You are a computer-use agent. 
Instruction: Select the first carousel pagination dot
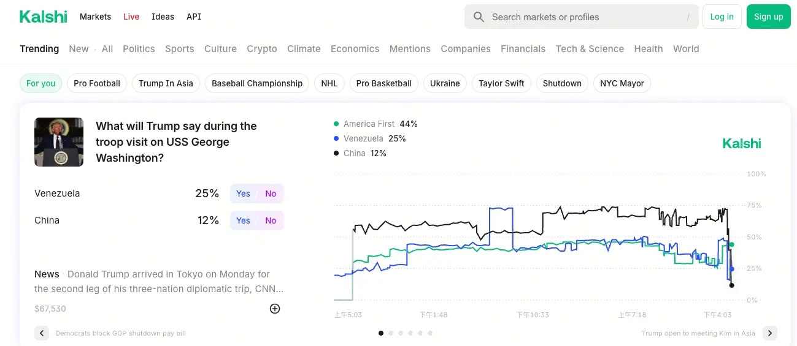[x=381, y=333]
